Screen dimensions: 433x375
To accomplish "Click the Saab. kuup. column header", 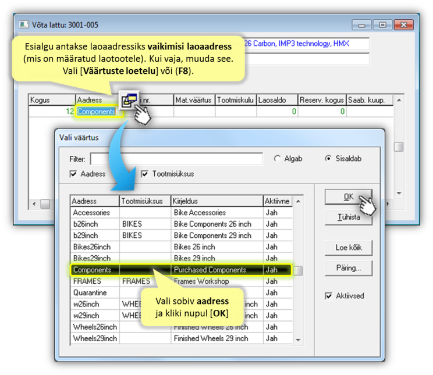I will (x=370, y=100).
